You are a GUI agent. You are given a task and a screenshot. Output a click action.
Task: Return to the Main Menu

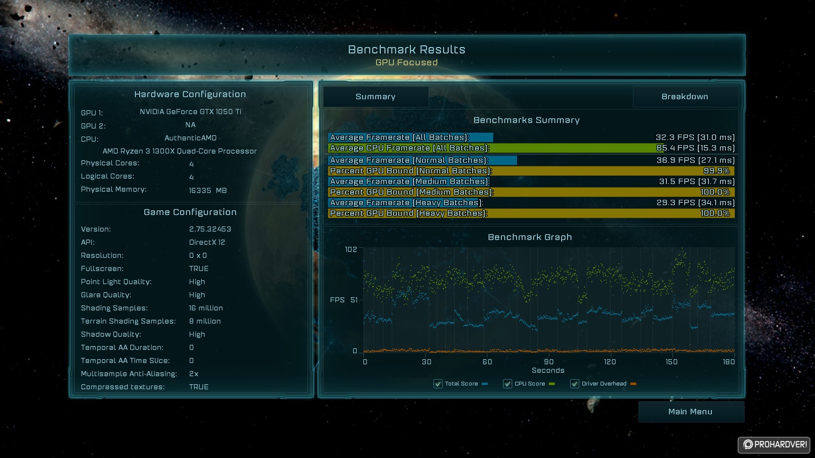tap(691, 412)
